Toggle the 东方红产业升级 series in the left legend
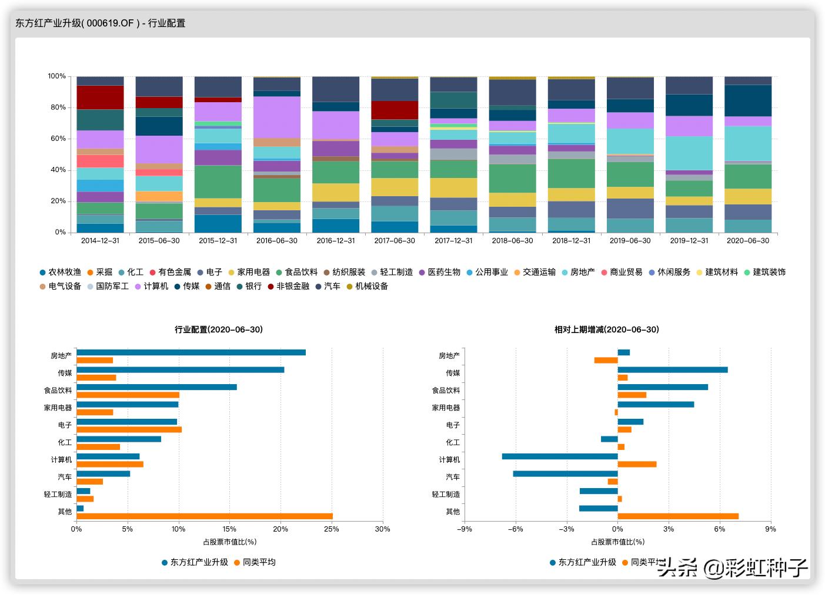The height and width of the screenshot is (595, 825). [163, 562]
